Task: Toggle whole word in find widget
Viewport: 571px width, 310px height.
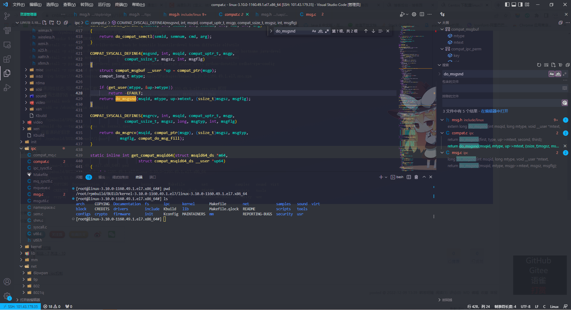Action: 320,31
